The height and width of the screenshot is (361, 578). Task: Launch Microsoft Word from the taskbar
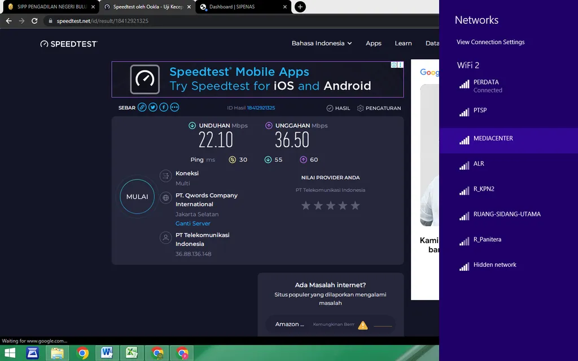point(107,353)
